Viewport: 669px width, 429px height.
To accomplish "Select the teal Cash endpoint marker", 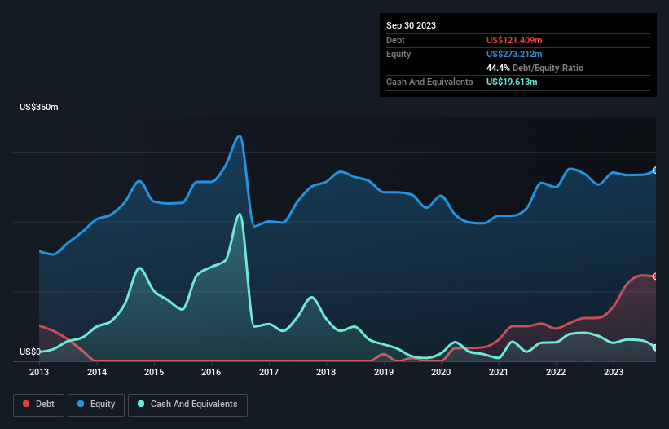I will tap(655, 347).
